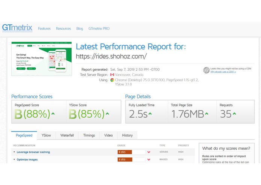This screenshot has width=261, height=185.
Task: Click 'What do my scores mean?' heading
Action: [226, 149]
